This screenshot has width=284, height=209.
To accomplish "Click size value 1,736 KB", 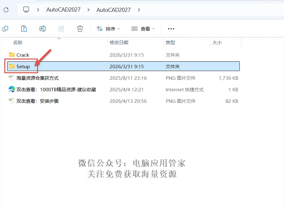I will point(228,78).
